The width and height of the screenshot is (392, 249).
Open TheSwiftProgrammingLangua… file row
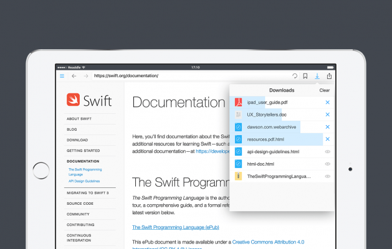[x=282, y=176]
